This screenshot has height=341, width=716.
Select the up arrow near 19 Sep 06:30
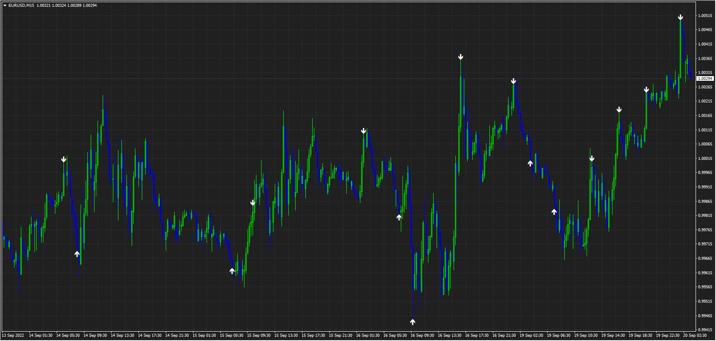(554, 212)
